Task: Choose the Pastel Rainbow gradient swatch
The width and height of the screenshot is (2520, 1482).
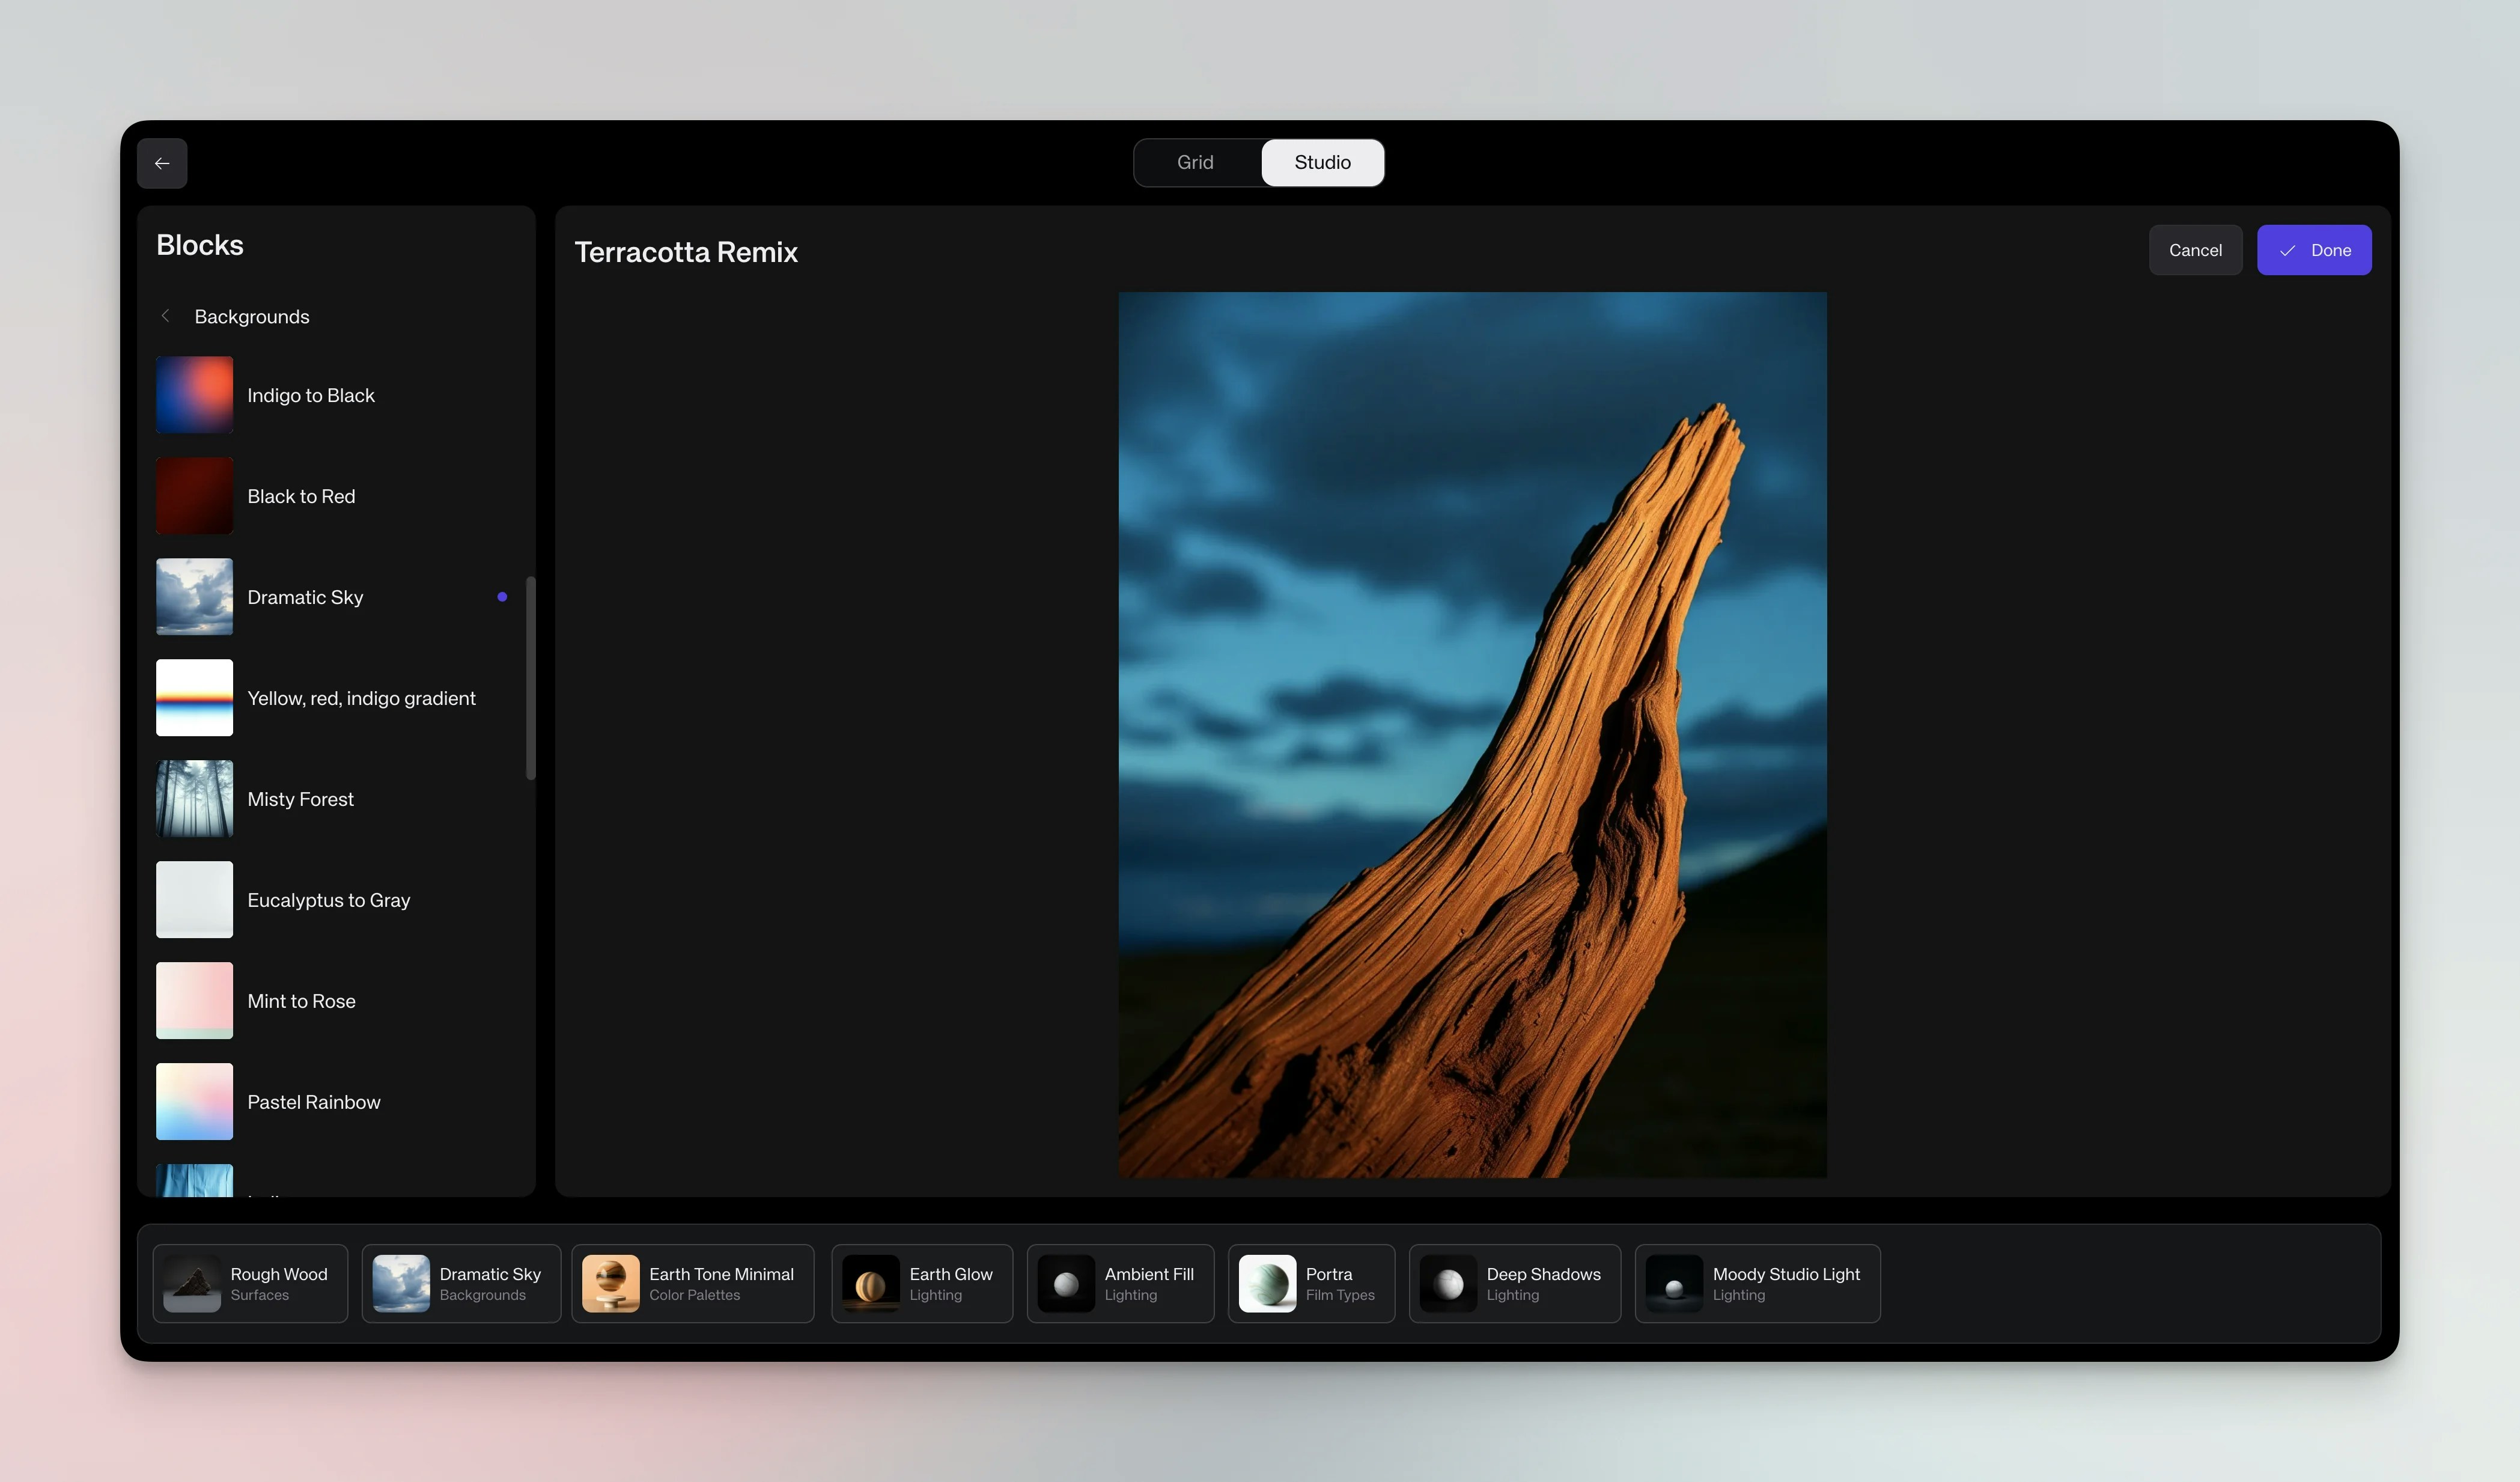Action: tap(195, 1101)
